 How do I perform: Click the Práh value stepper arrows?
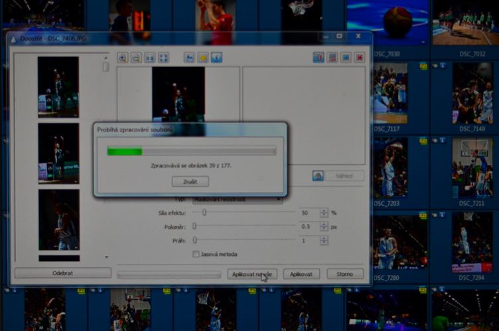coord(324,241)
